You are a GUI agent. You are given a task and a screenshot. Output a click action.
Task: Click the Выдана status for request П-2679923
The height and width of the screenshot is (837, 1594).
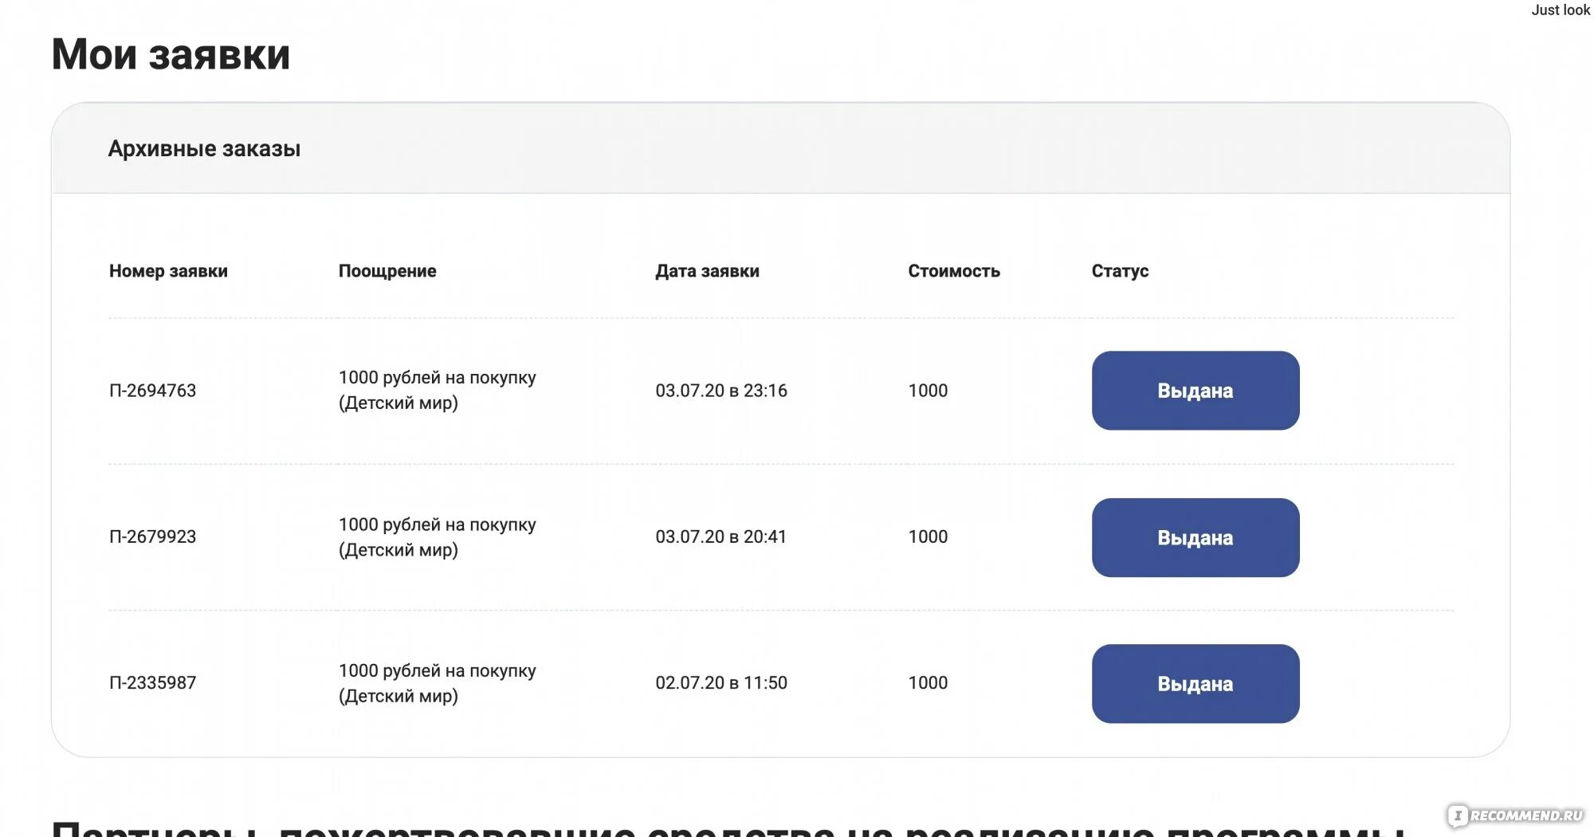(x=1195, y=537)
